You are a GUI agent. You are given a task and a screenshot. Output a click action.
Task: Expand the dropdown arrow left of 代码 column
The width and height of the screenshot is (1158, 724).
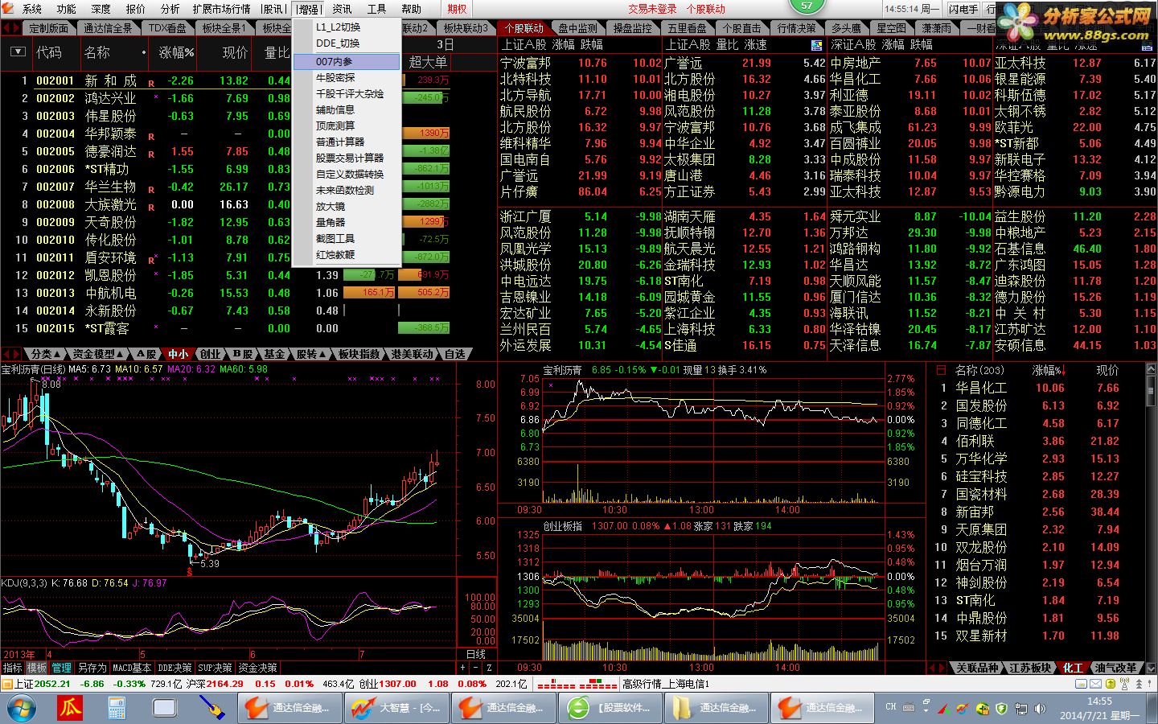coord(18,52)
